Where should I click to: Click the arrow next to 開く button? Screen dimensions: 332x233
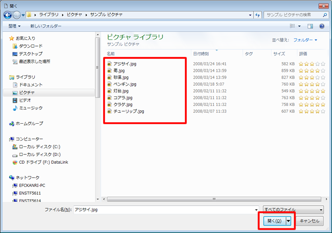[288, 221]
